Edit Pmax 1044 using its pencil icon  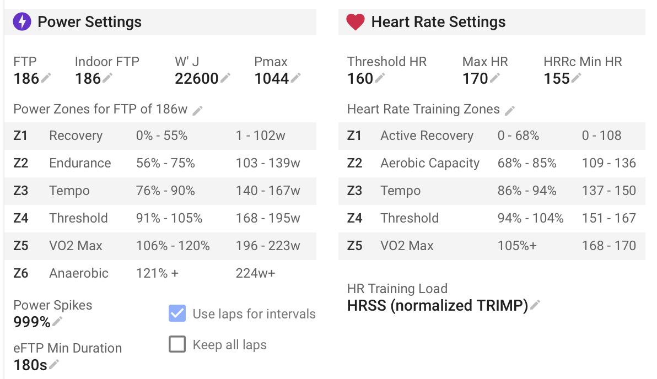click(296, 78)
